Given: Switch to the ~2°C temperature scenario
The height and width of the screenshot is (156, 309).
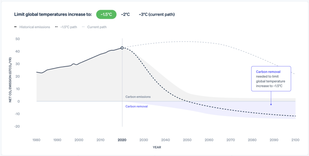Looking at the screenshot, I should click(125, 14).
